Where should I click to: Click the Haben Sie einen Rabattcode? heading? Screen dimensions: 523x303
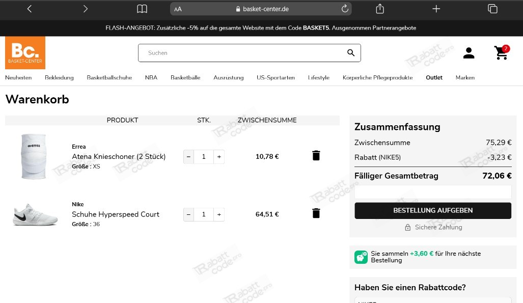coord(410,288)
